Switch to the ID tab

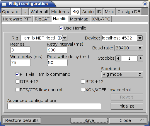coord(99,12)
